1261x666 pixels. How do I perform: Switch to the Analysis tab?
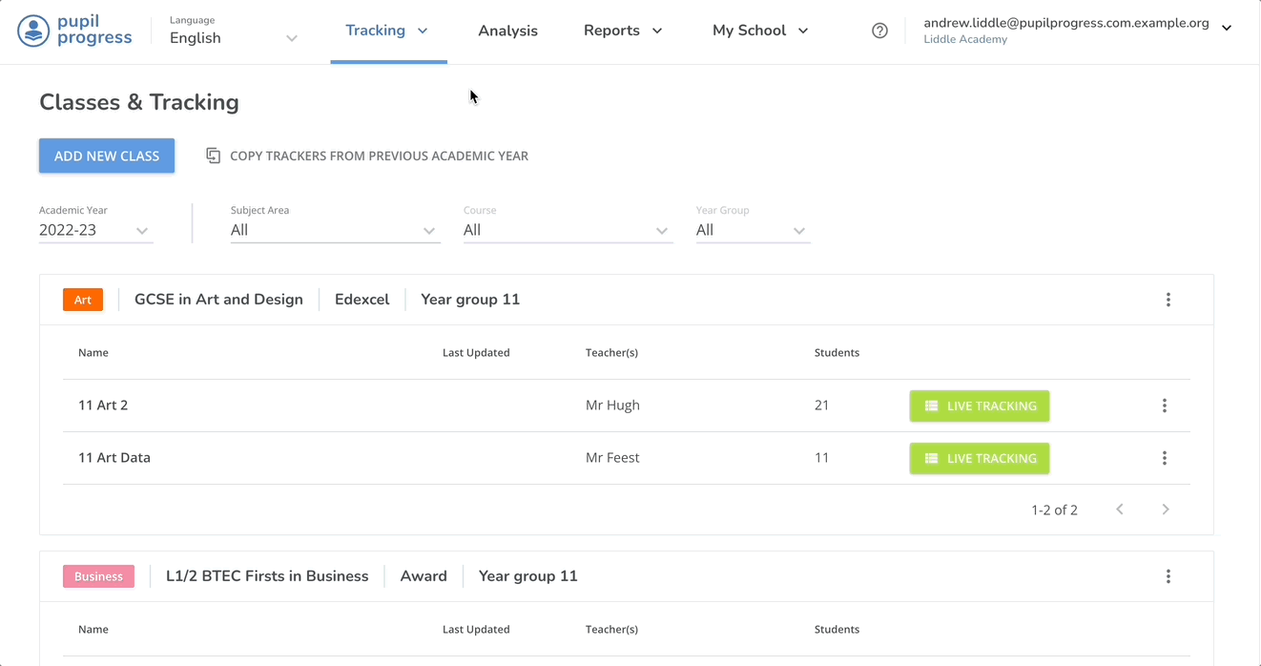[507, 31]
